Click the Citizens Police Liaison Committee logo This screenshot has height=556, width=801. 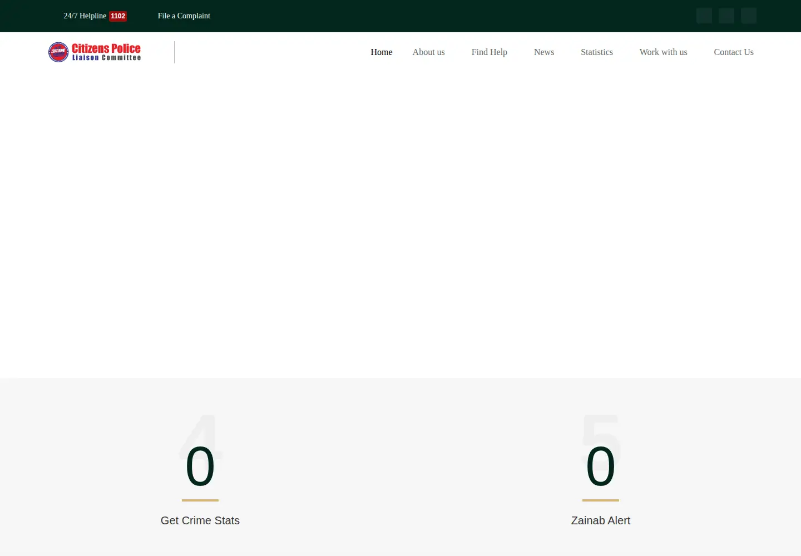click(x=95, y=52)
